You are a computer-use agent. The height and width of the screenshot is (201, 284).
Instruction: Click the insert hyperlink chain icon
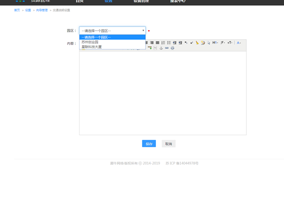[167, 48]
